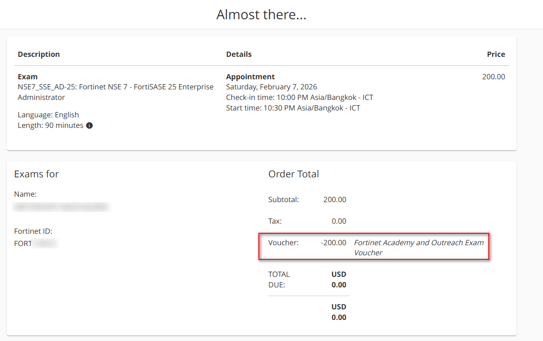Click the Appointment label

point(250,77)
